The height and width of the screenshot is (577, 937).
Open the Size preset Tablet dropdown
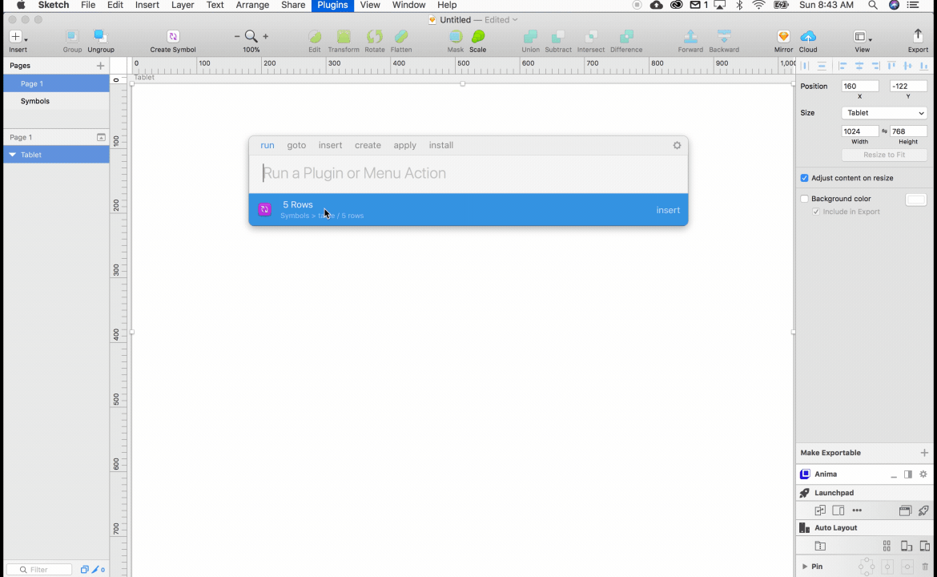[884, 112]
